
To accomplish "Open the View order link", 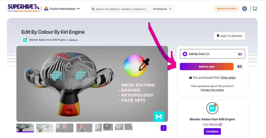I will (228, 77).
